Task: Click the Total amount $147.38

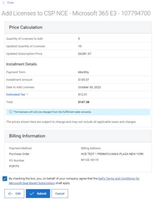Action: 84,102
